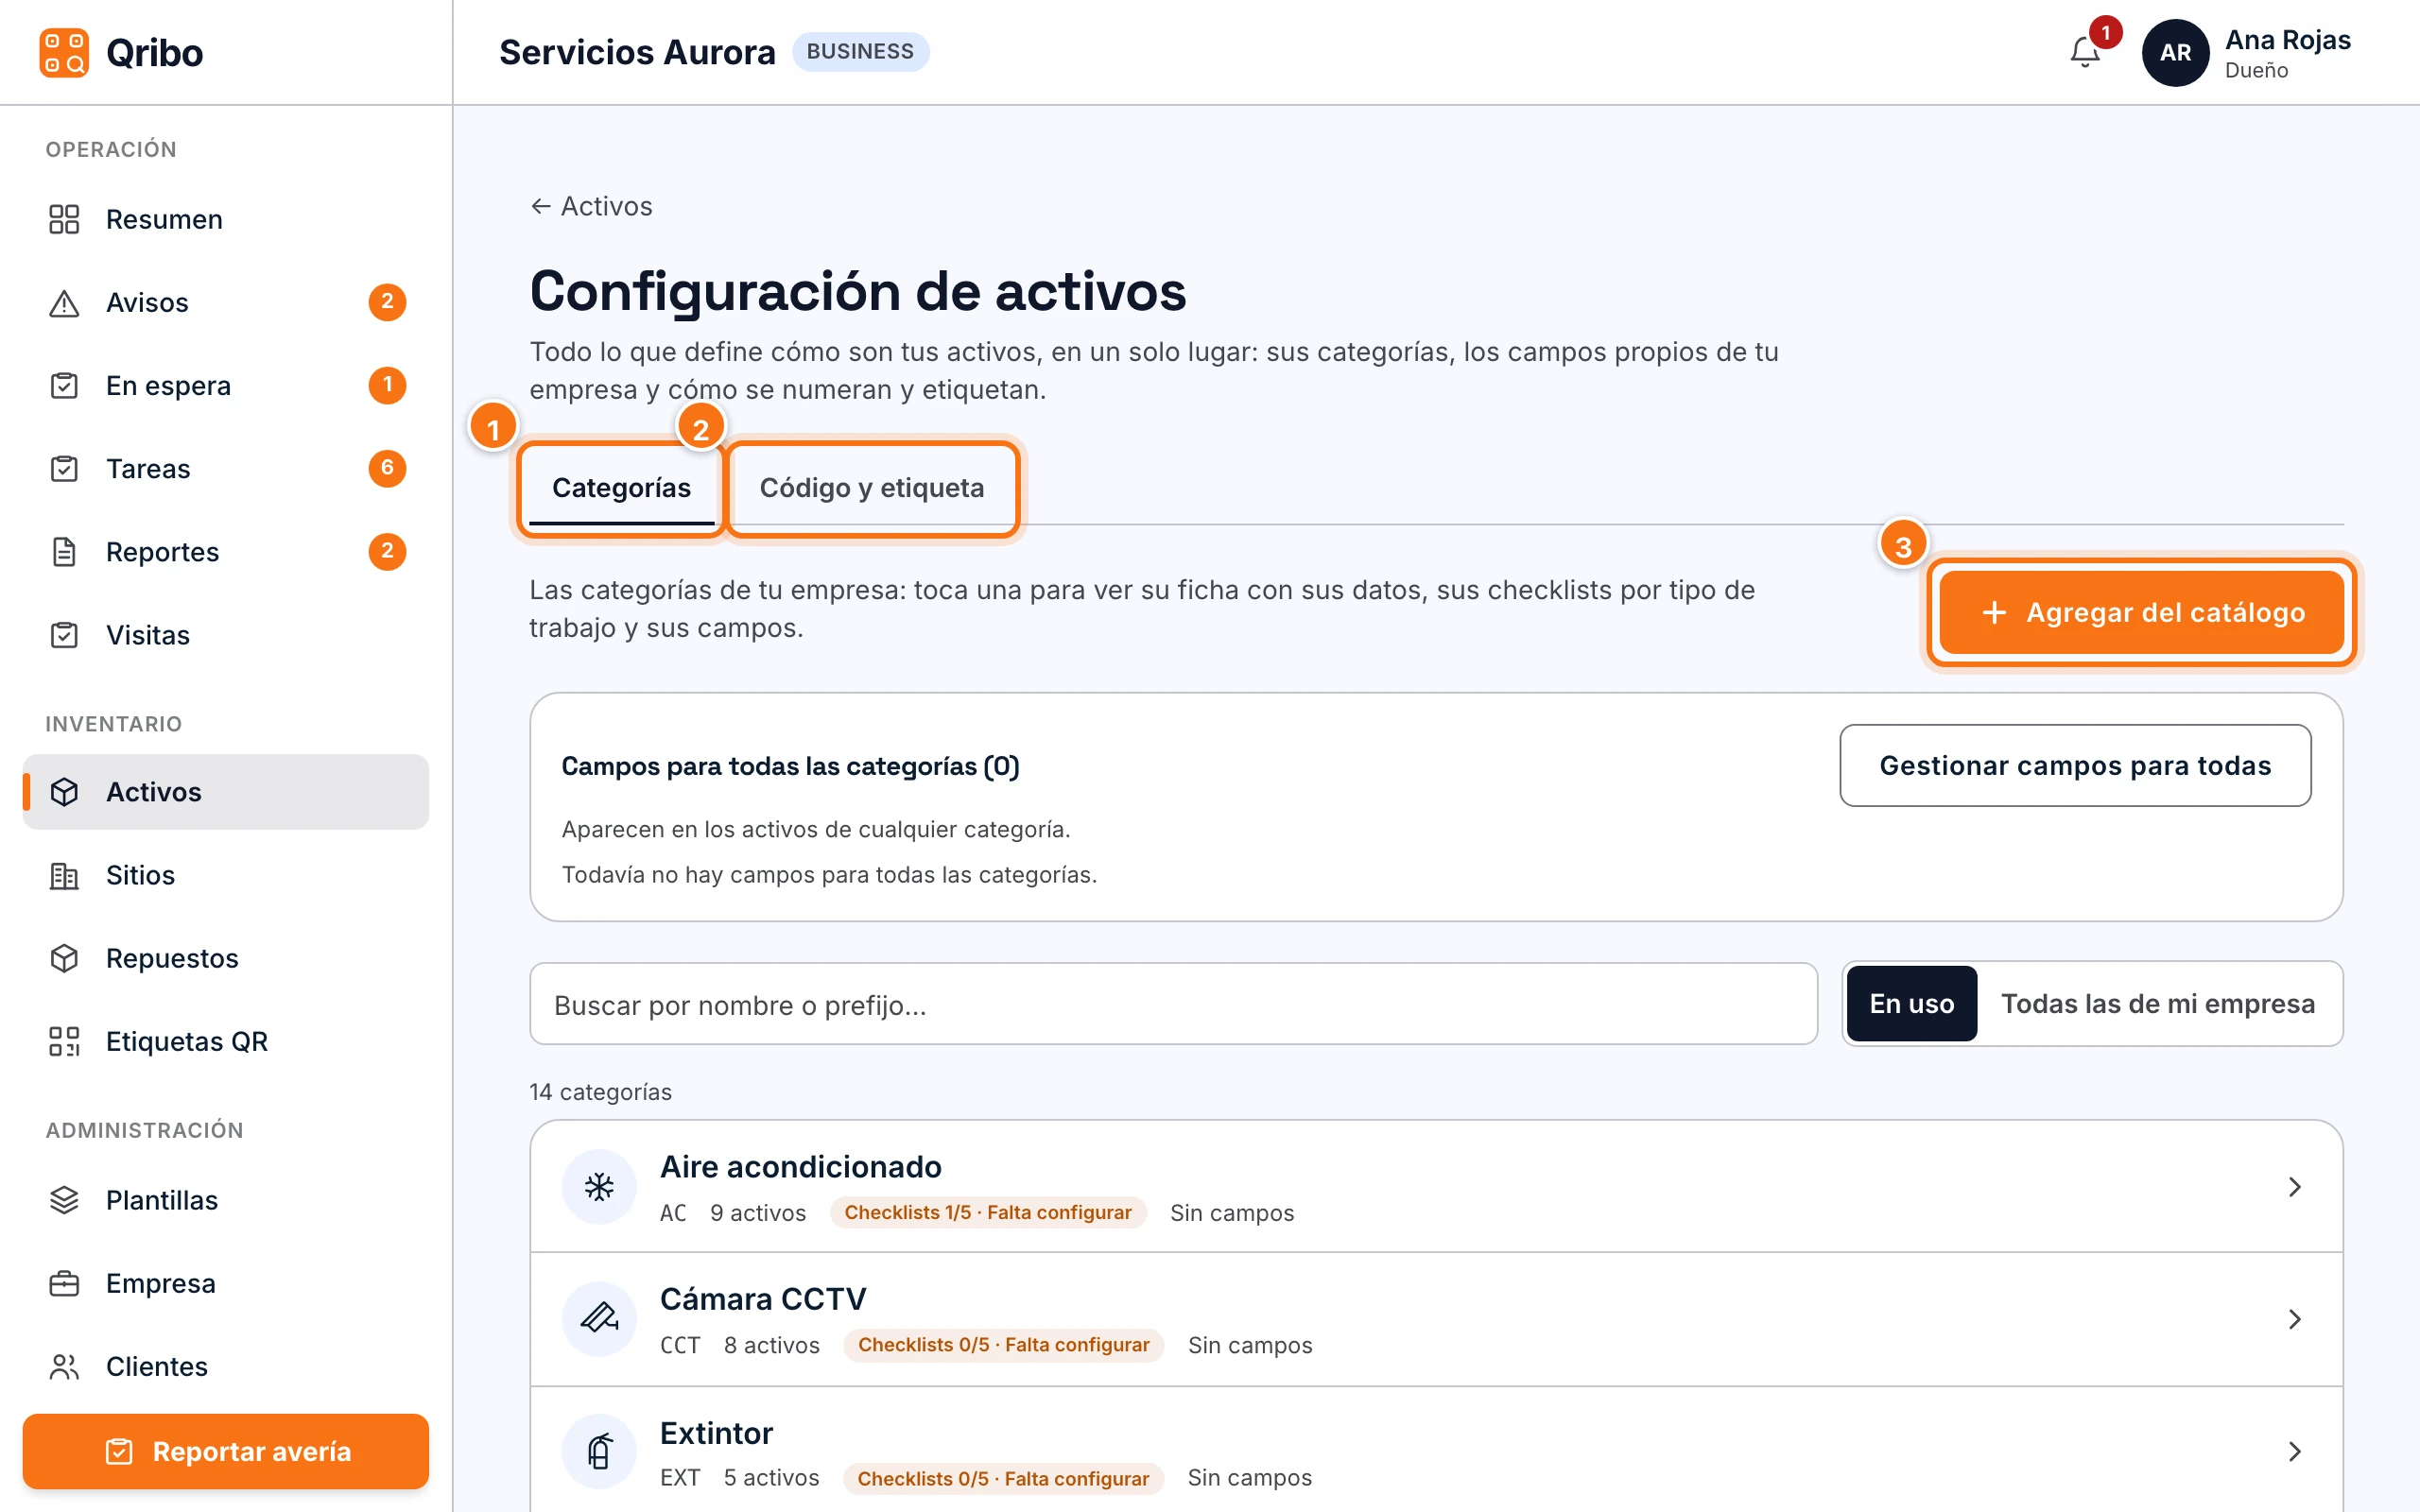Image resolution: width=2420 pixels, height=1512 pixels.
Task: Click the Servicios Aurora company name
Action: click(x=637, y=52)
